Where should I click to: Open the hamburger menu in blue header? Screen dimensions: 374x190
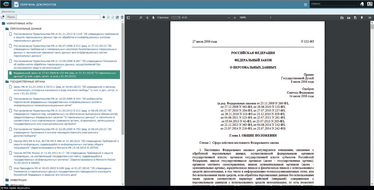click(305, 4)
